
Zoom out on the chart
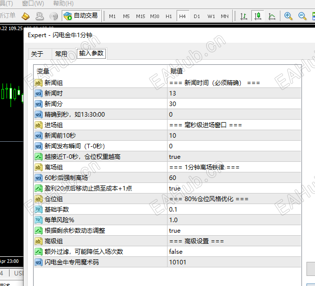tap(302, 16)
